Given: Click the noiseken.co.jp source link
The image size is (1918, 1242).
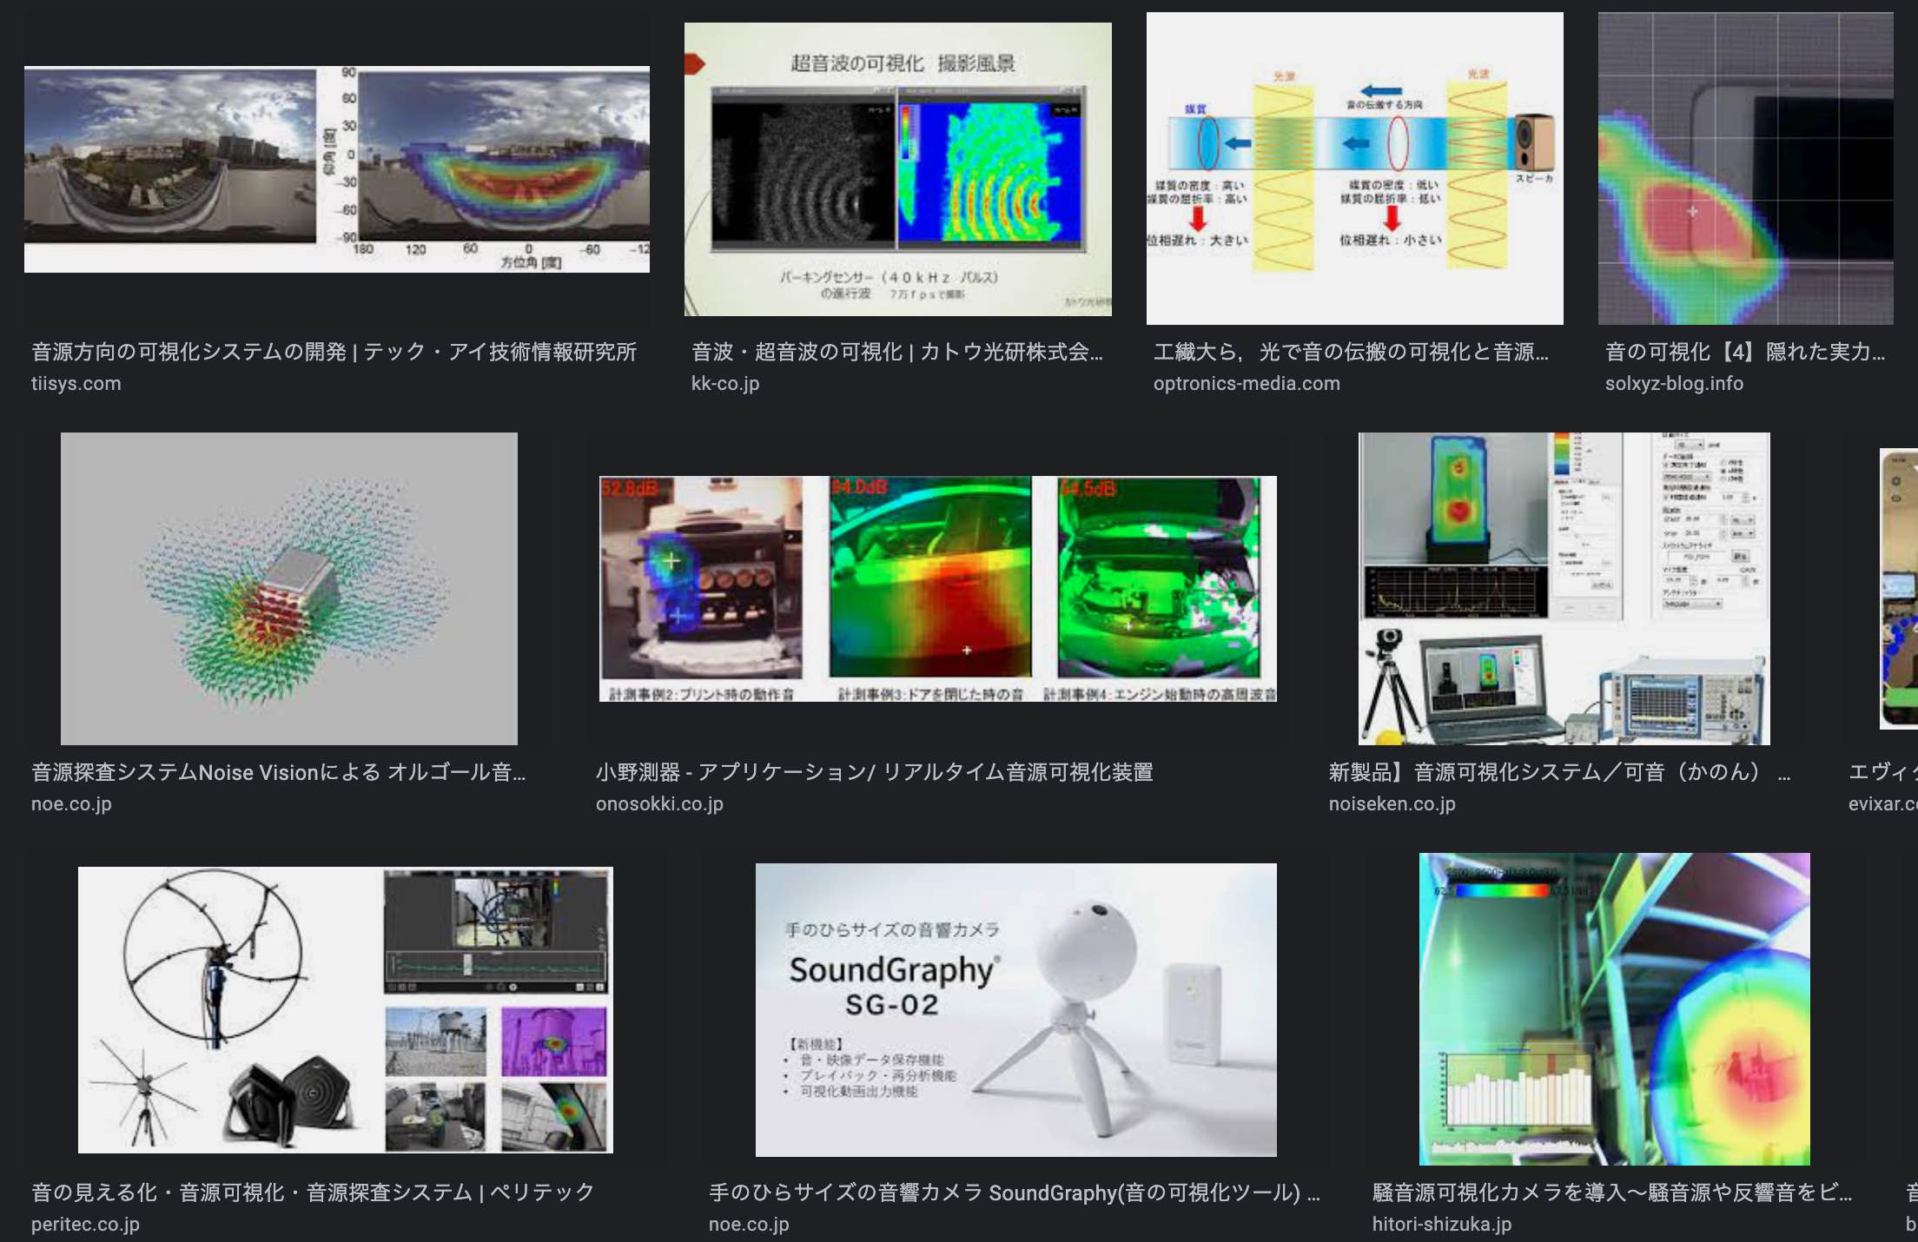Looking at the screenshot, I should point(1392,804).
